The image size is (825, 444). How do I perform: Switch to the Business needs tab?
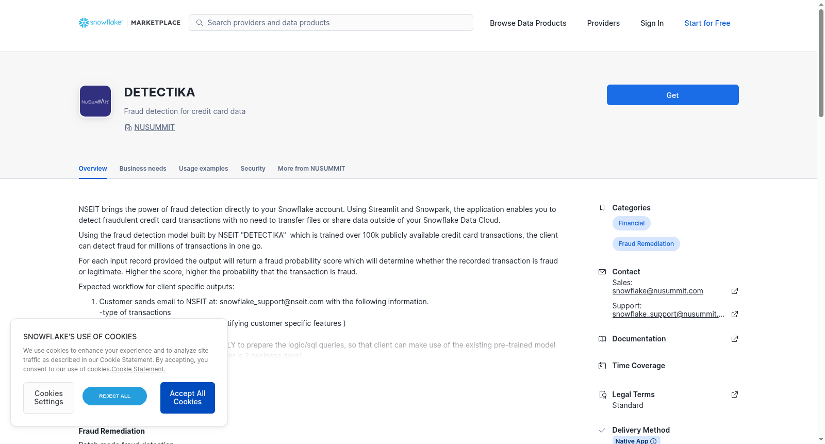click(x=143, y=169)
